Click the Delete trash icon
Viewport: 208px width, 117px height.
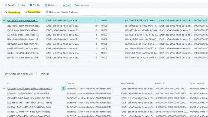[x=46, y=5]
